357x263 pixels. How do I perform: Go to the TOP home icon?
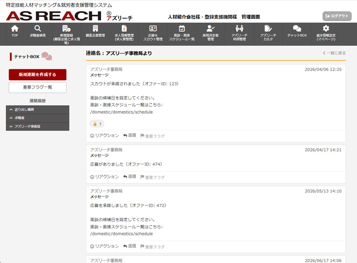pyautogui.click(x=15, y=29)
